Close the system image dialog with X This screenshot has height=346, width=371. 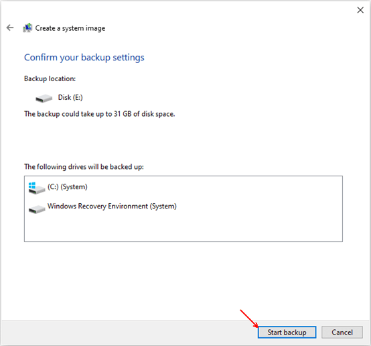click(x=360, y=10)
